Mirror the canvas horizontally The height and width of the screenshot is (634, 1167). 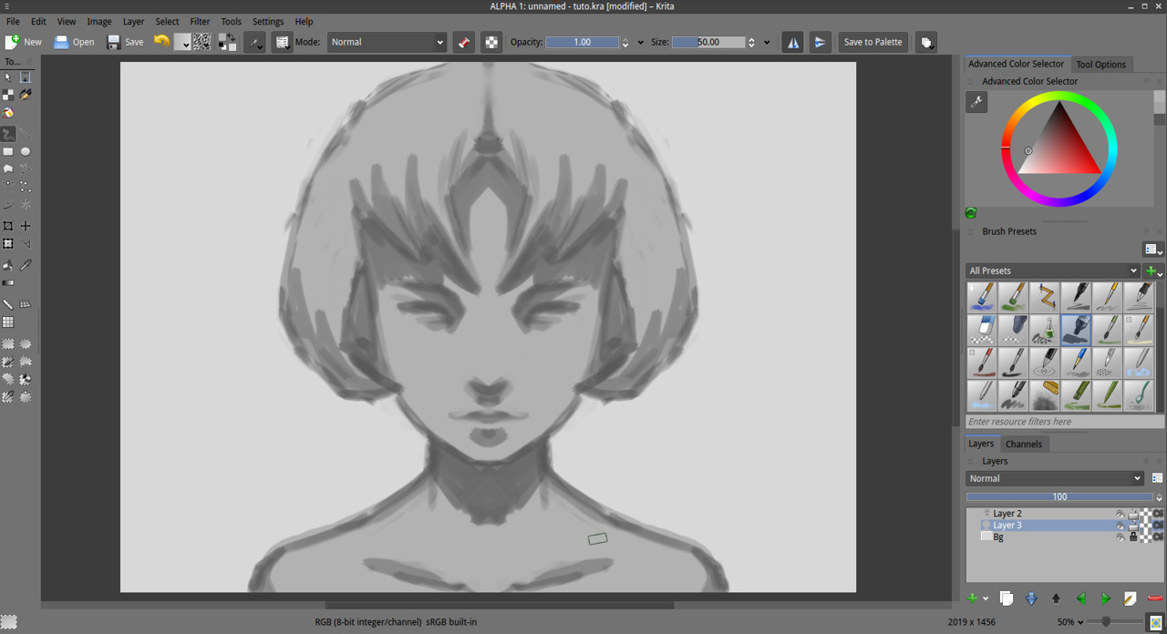click(x=792, y=42)
